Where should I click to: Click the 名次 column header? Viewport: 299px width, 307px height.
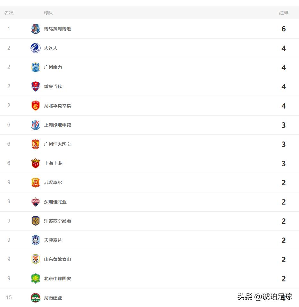pyautogui.click(x=8, y=13)
